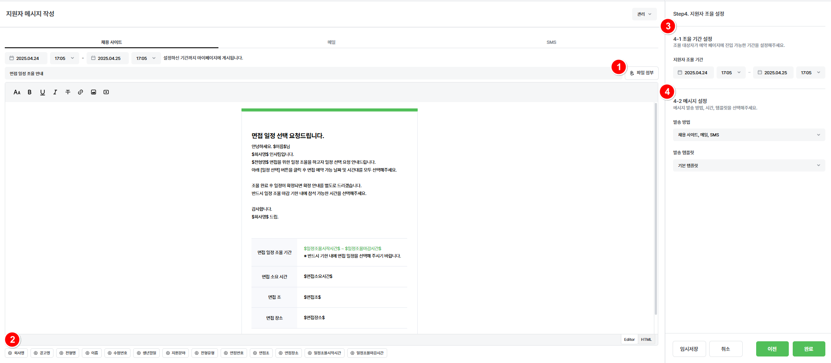This screenshot has height=363, width=831.
Task: Apply strikethrough formatting
Action: (68, 92)
